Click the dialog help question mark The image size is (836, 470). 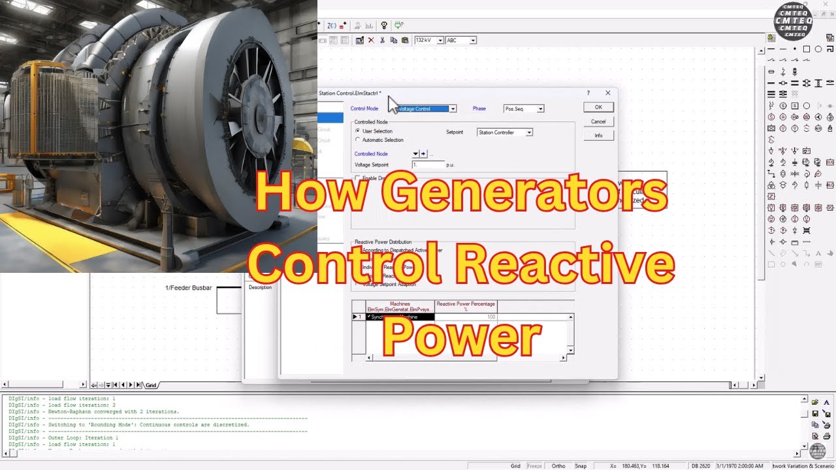(x=588, y=93)
